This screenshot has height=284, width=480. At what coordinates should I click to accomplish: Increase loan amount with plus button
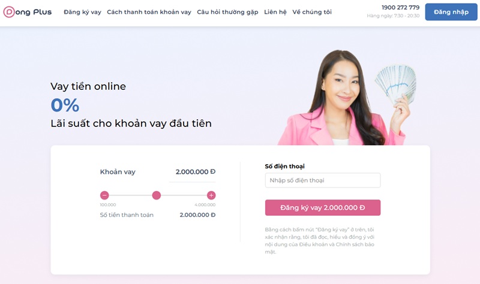(211, 195)
